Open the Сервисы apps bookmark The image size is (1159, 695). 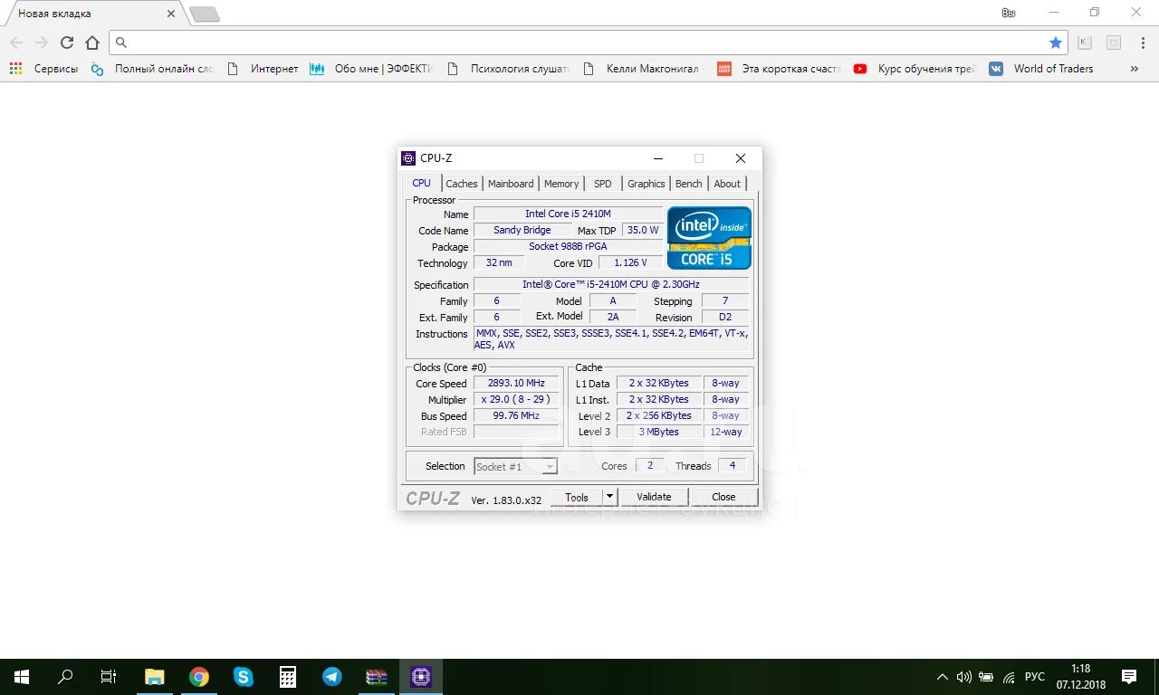pos(44,69)
